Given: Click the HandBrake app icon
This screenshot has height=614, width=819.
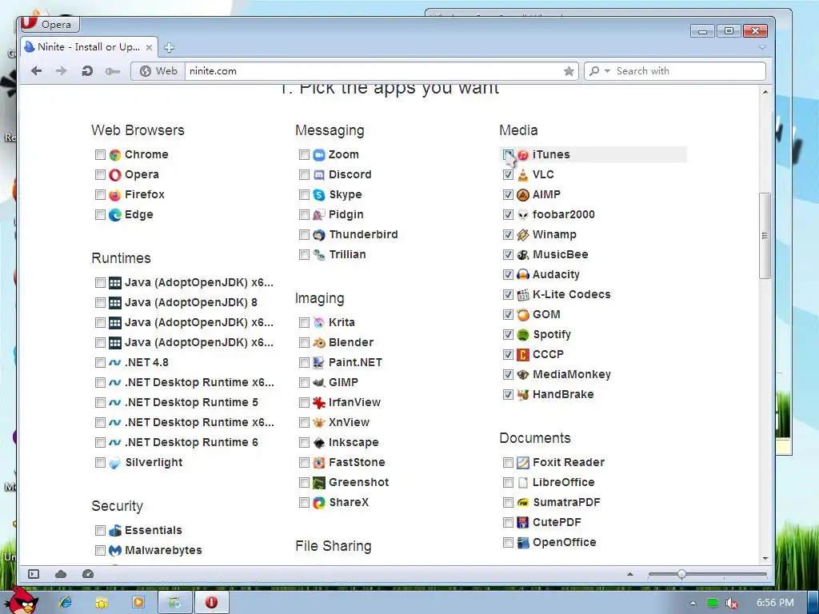Looking at the screenshot, I should [x=523, y=395].
